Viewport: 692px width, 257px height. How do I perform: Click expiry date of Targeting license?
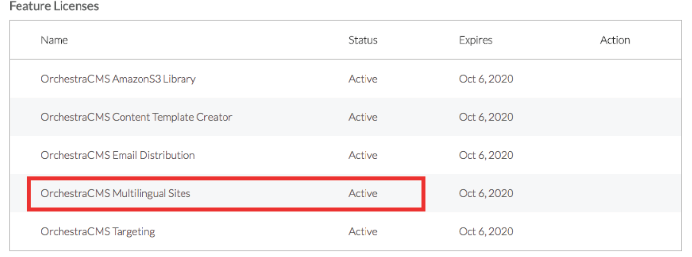pyautogui.click(x=486, y=231)
